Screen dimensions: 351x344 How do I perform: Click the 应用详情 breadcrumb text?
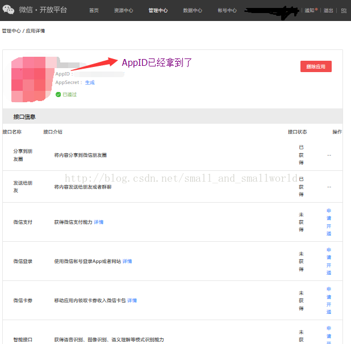point(35,31)
